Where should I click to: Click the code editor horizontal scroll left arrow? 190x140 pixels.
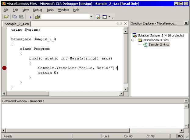point(4,94)
